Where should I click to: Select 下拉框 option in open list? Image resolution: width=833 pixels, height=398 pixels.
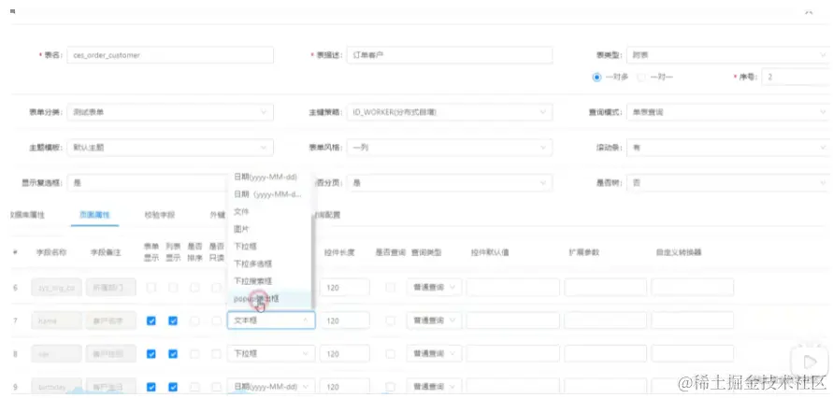269,247
